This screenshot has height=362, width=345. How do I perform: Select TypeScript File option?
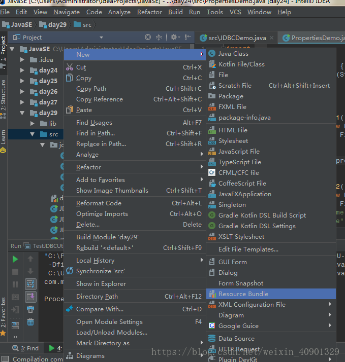pos(271,162)
